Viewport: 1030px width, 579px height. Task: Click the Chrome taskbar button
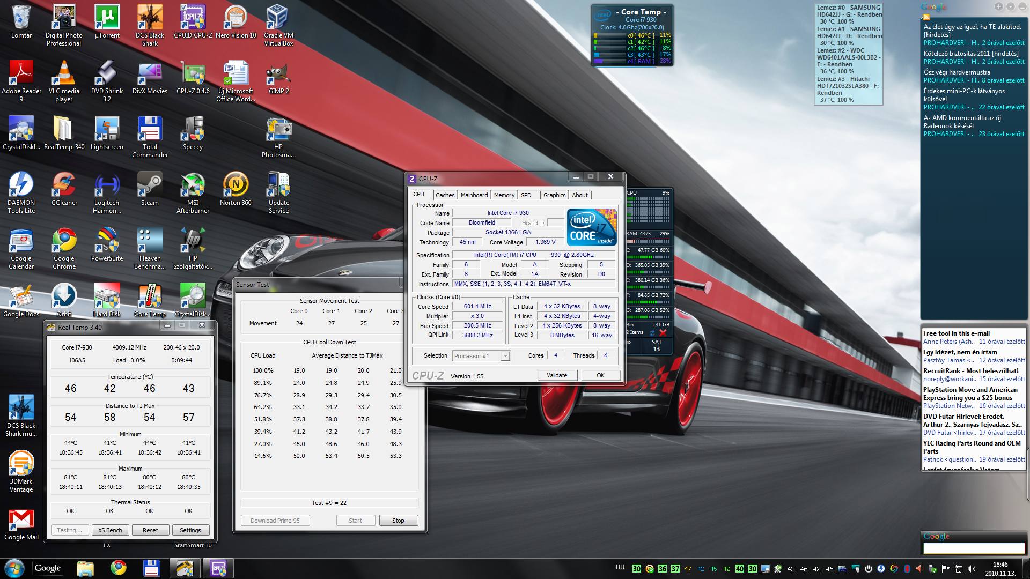tap(119, 568)
